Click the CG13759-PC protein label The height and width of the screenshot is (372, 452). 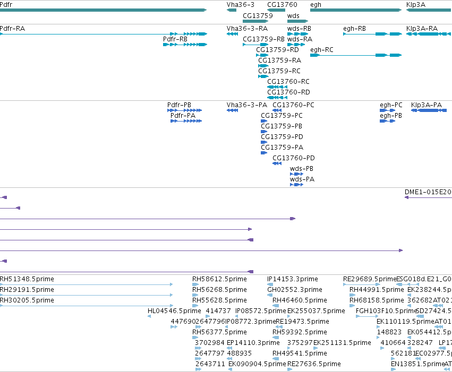(x=282, y=116)
